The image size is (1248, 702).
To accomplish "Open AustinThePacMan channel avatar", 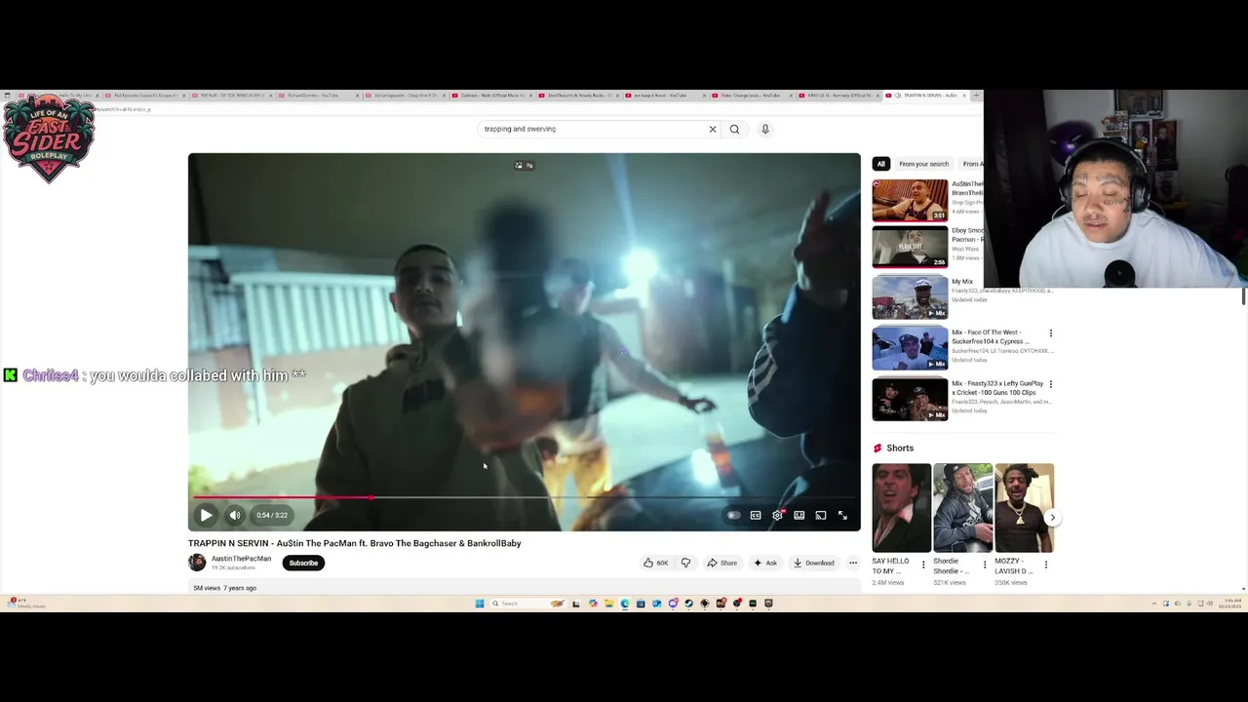I will tap(197, 563).
